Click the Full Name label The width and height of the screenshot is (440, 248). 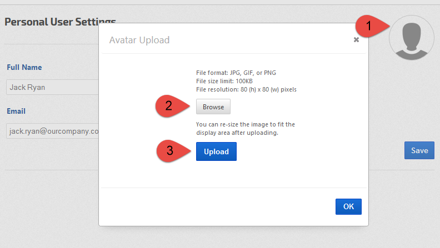(24, 67)
